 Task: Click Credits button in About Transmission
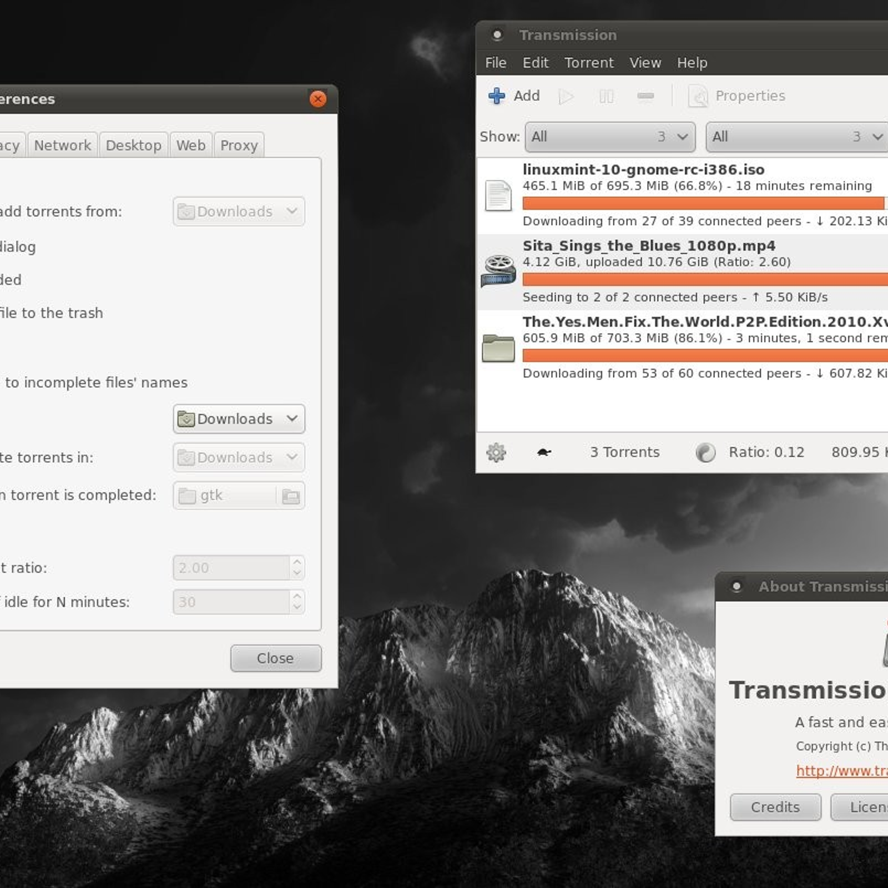[x=775, y=807]
